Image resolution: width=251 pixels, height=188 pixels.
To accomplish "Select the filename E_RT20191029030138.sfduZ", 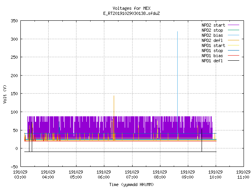I will [131, 13].
